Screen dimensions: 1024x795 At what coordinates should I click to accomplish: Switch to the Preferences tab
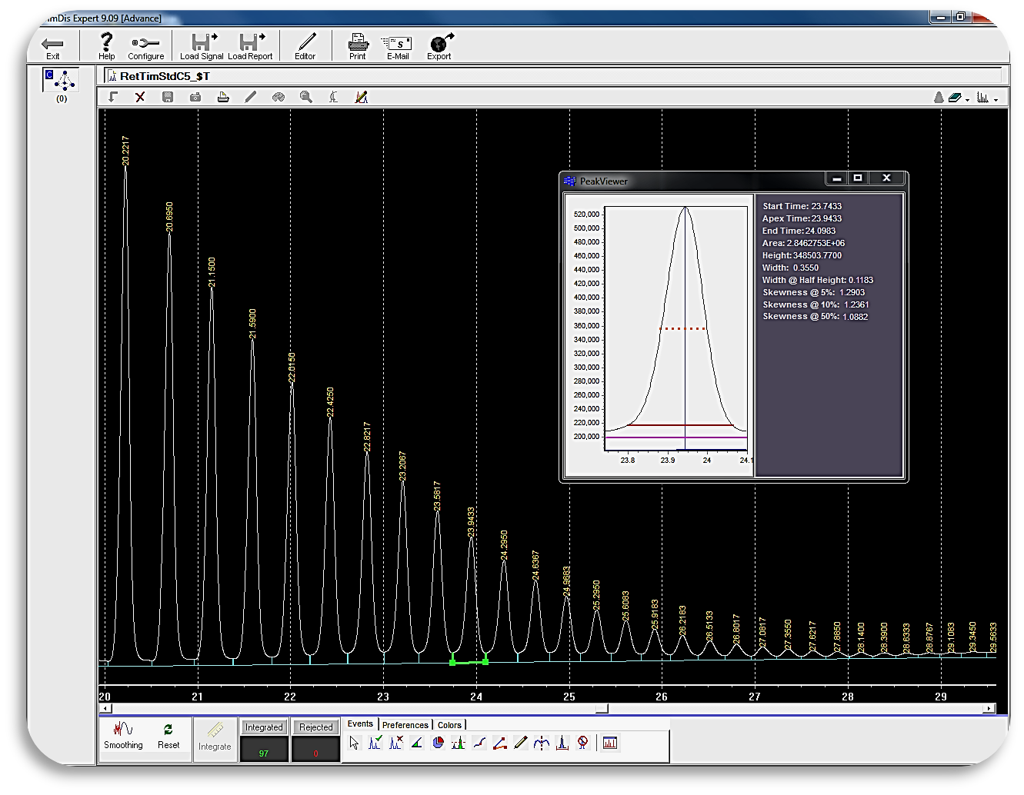pos(405,725)
